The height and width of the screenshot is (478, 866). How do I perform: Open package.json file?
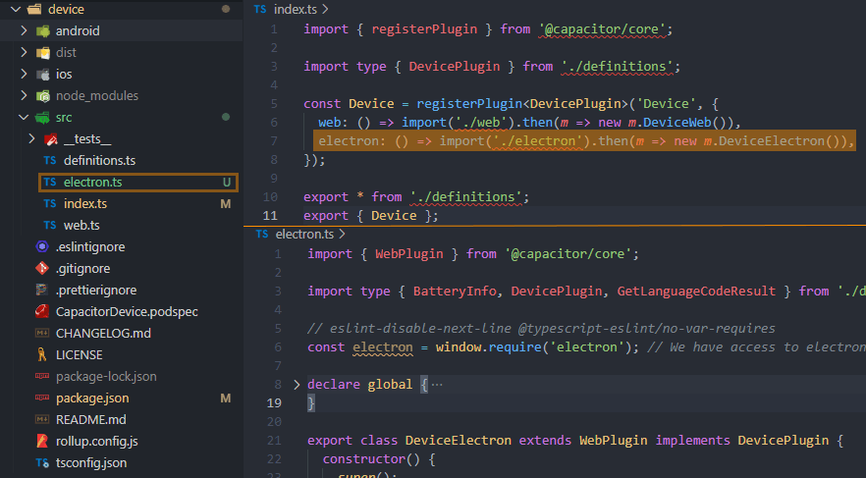(92, 398)
